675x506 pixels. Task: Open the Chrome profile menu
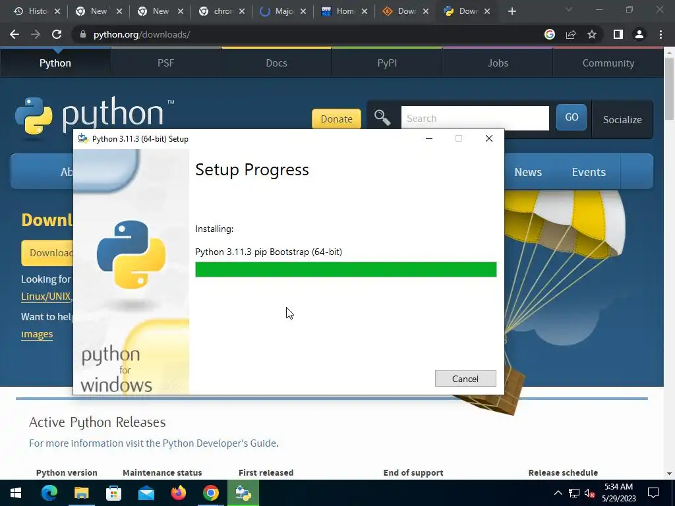pos(639,34)
